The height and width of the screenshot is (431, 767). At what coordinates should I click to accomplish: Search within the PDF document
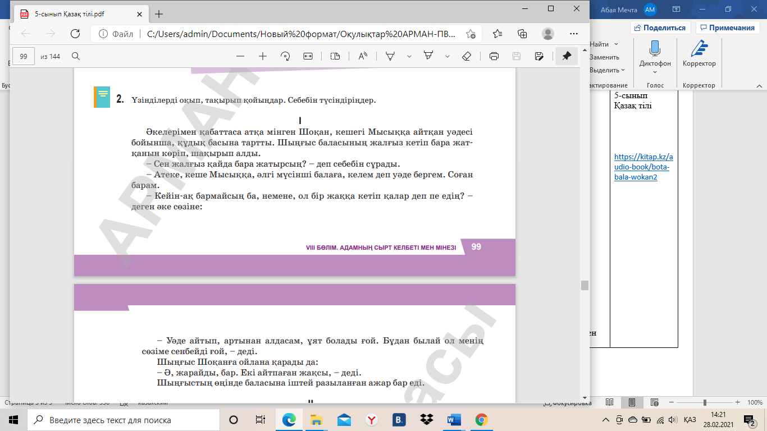(x=76, y=56)
